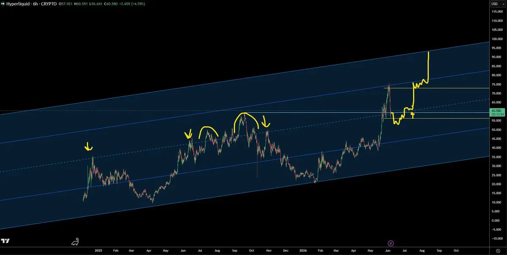
Task: Open the purple lightning event marker
Action: 391,243
